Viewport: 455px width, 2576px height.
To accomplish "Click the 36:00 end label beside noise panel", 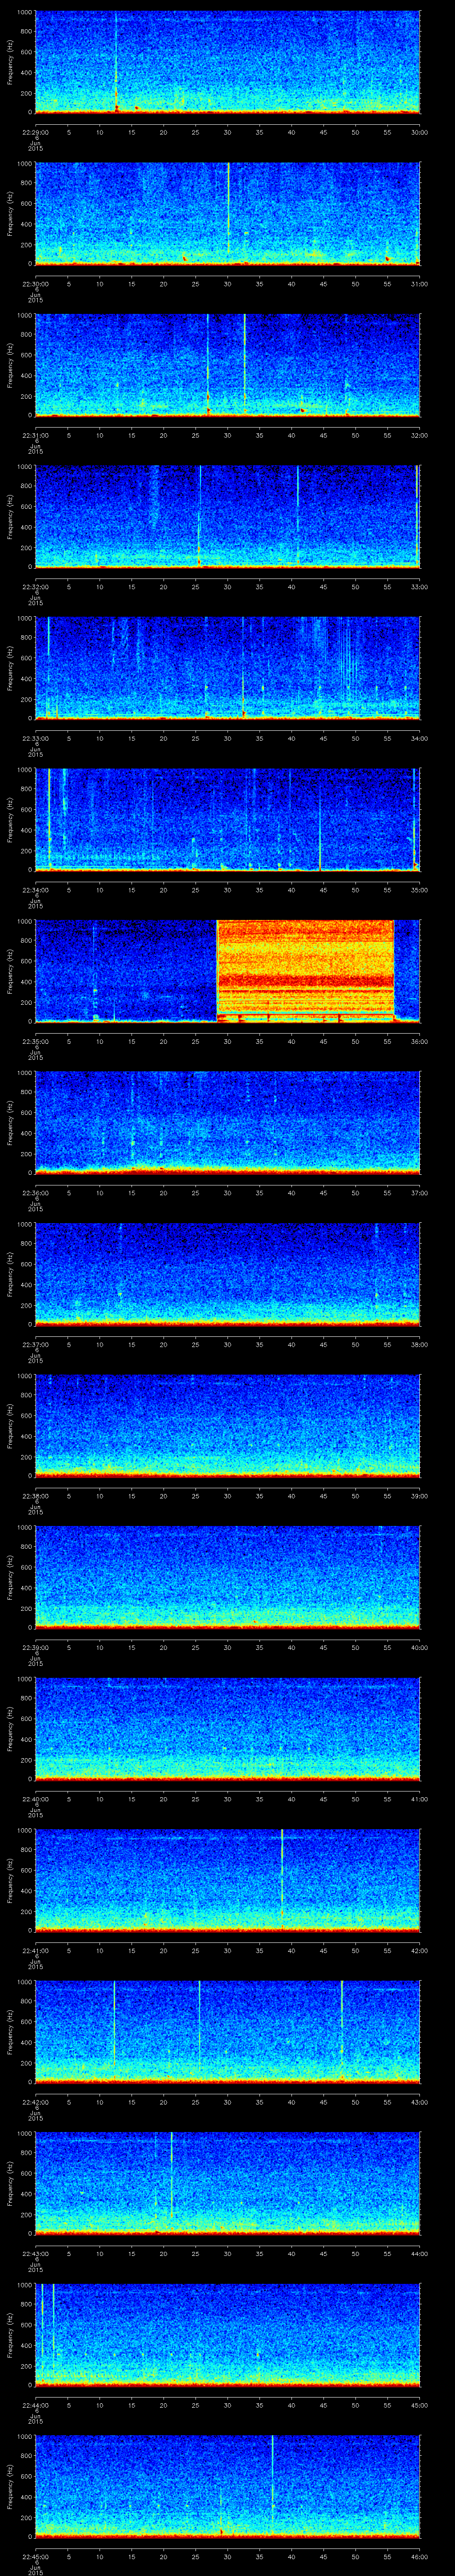I will point(419,1041).
